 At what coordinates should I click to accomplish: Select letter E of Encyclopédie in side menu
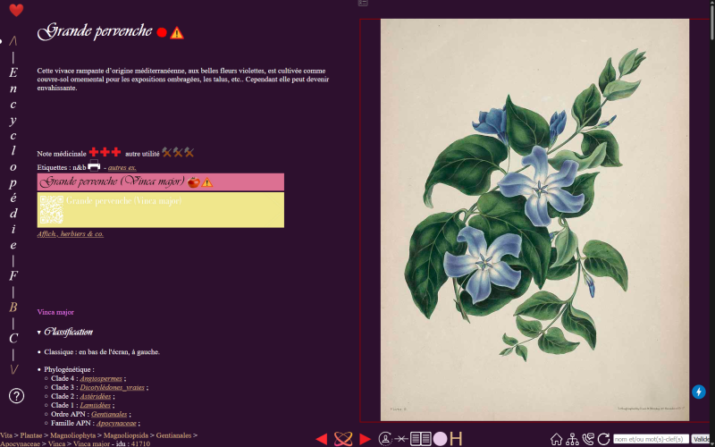coord(13,72)
